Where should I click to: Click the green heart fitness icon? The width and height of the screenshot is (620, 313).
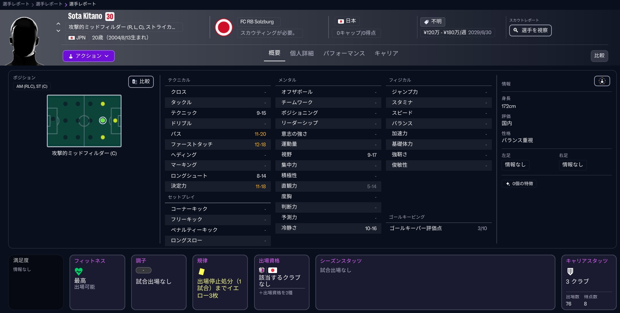click(79, 271)
